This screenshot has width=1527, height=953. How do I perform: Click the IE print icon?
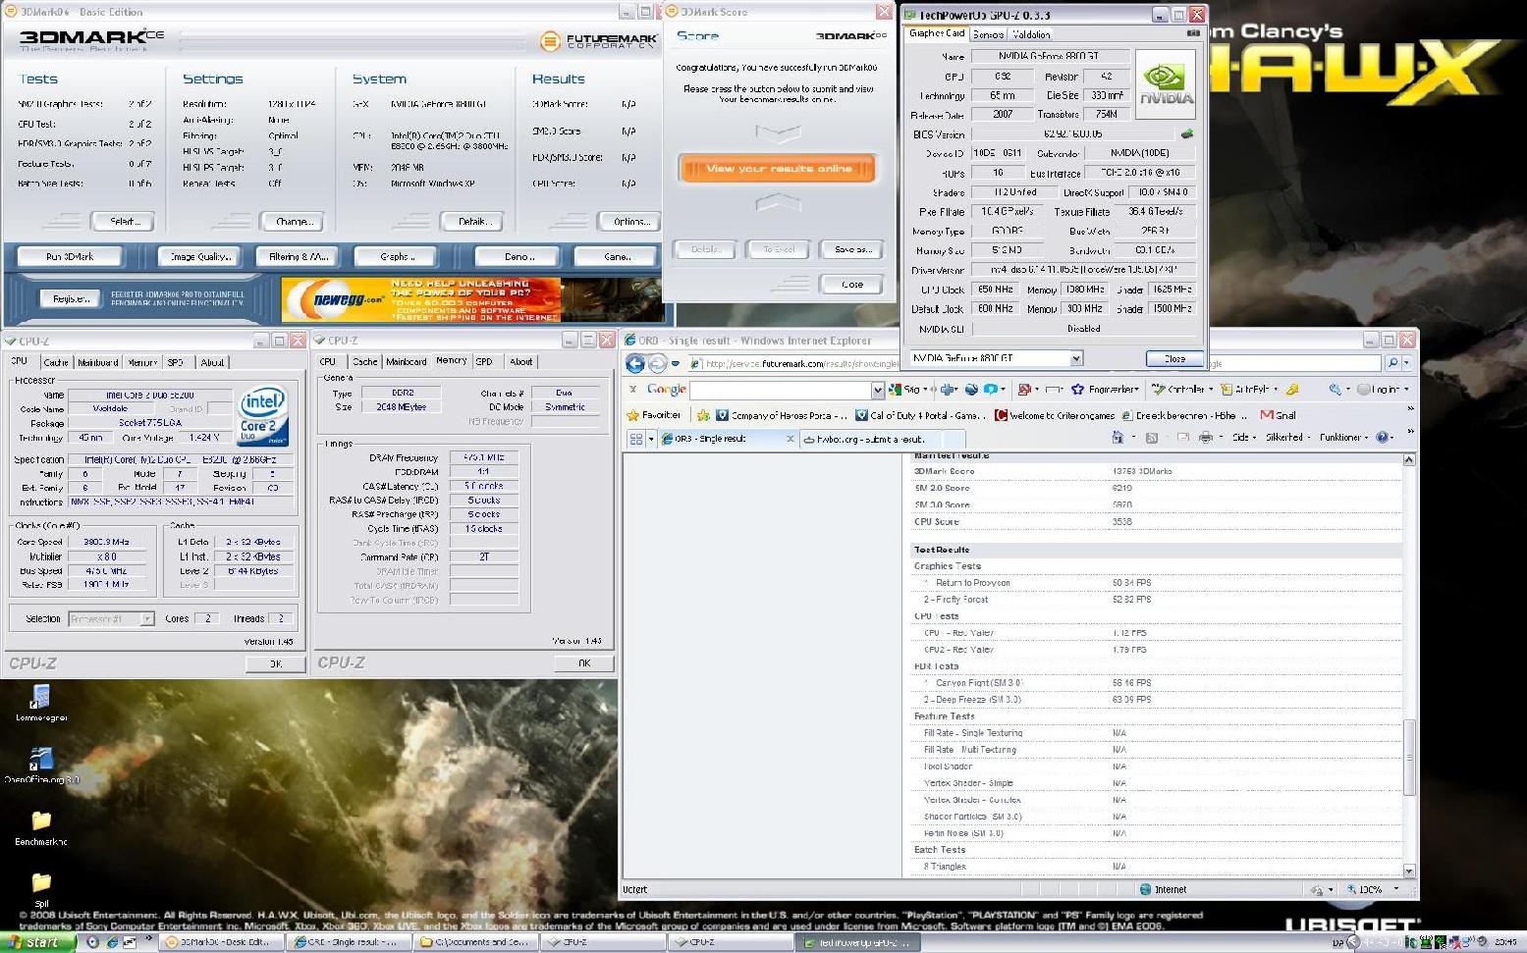[1205, 438]
